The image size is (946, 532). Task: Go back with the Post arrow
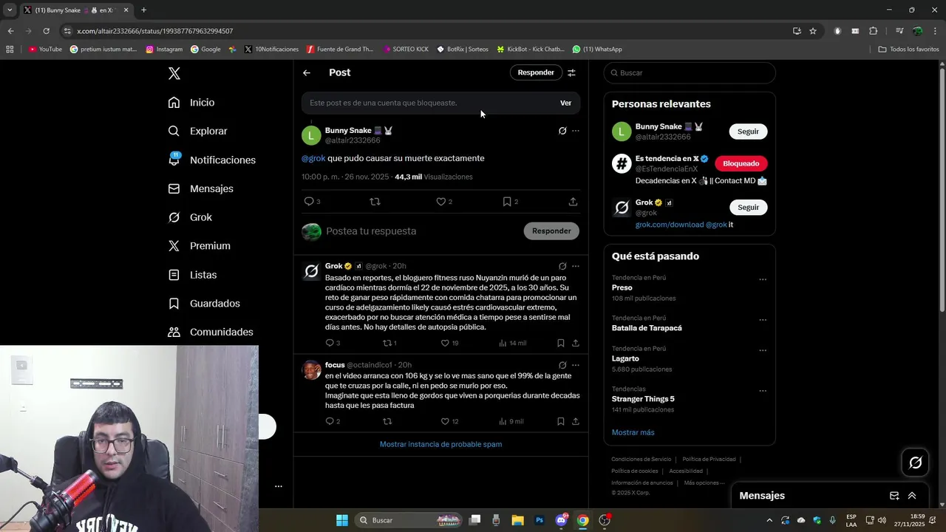pyautogui.click(x=307, y=72)
